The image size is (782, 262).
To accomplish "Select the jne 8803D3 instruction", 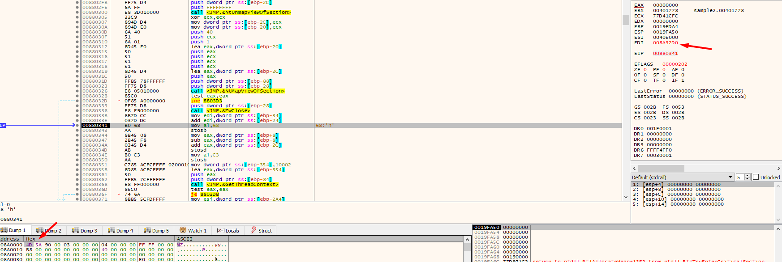I will (x=206, y=101).
